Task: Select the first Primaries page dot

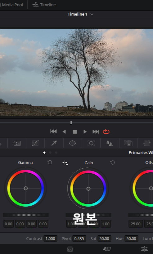Action: 44,153
